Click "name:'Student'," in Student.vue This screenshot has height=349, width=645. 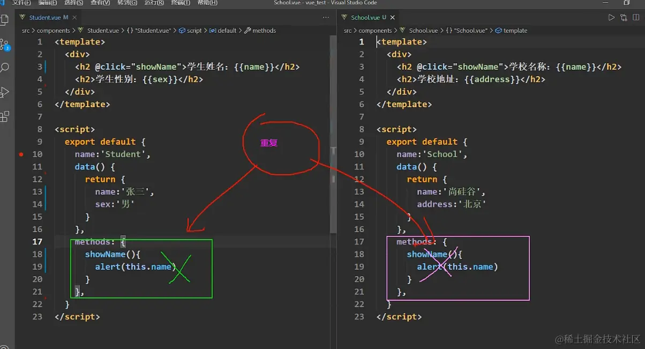[x=113, y=154]
